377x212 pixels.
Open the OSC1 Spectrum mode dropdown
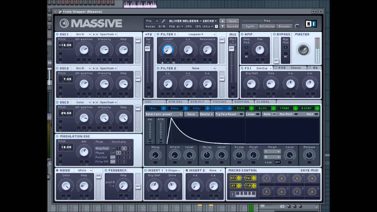coord(108,34)
